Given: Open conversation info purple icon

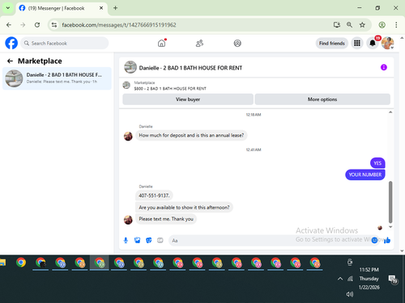Looking at the screenshot, I should click(x=384, y=67).
